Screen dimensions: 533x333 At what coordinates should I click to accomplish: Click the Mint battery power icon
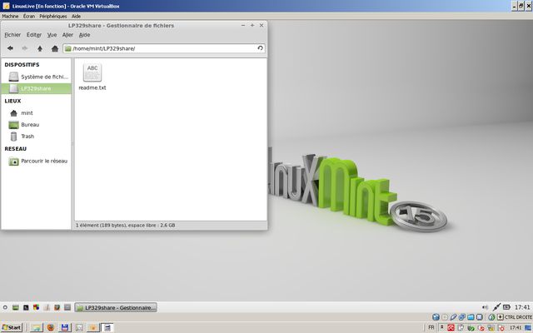[506, 307]
